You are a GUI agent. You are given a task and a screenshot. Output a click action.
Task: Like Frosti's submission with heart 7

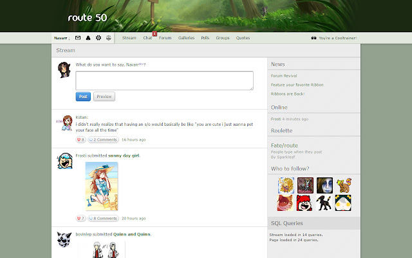click(80, 219)
